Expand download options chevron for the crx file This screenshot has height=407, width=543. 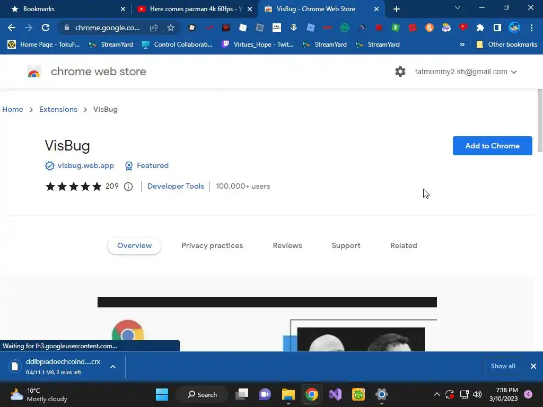click(113, 367)
